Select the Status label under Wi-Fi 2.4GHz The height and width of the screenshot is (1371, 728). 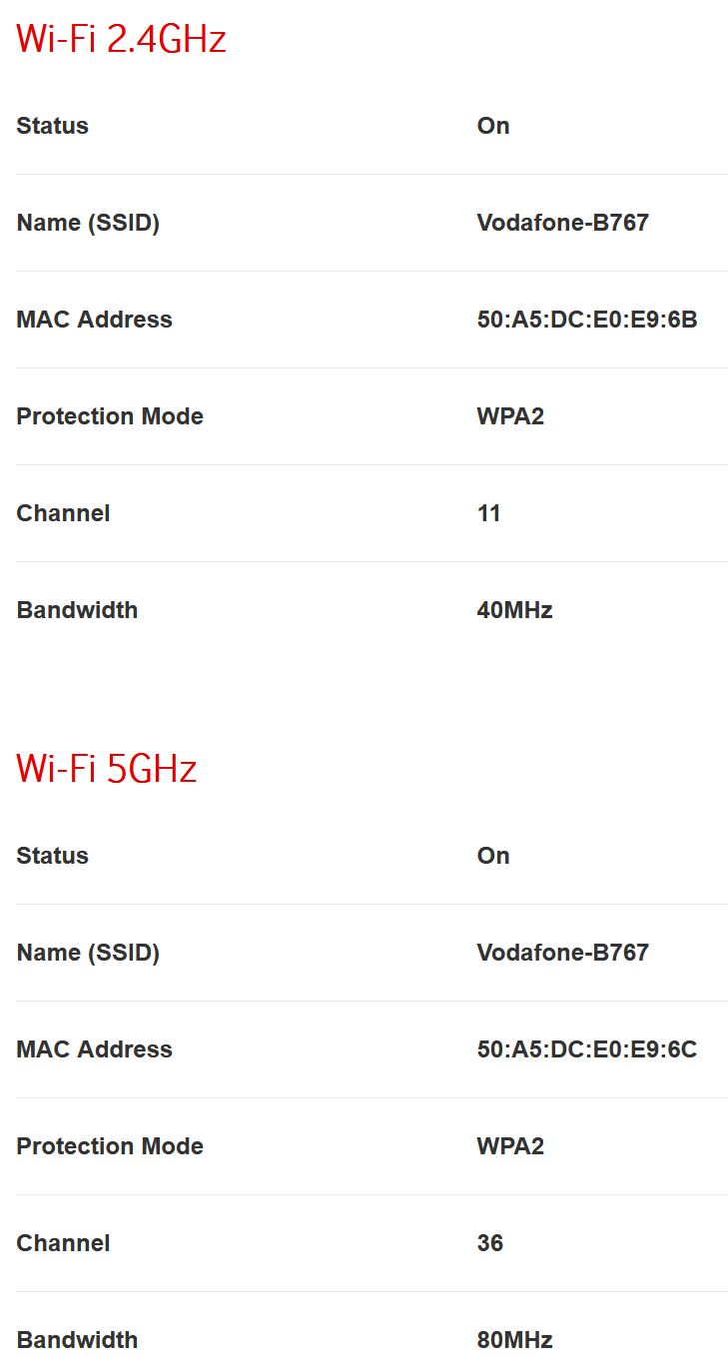point(53,126)
